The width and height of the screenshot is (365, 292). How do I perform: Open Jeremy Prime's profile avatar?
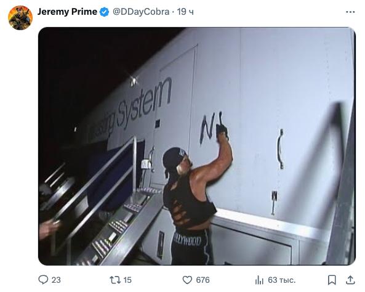[x=20, y=18]
